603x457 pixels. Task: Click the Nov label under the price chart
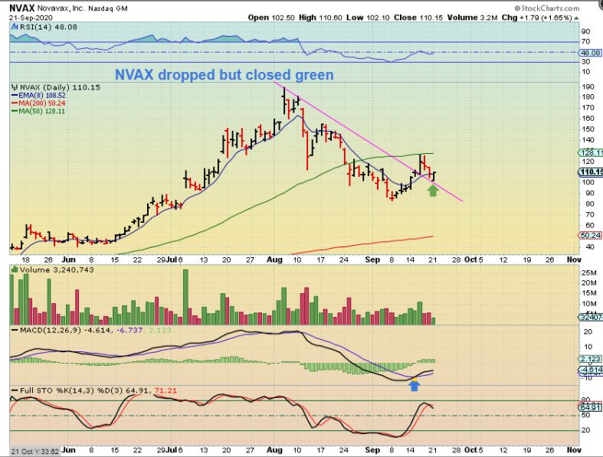point(574,260)
